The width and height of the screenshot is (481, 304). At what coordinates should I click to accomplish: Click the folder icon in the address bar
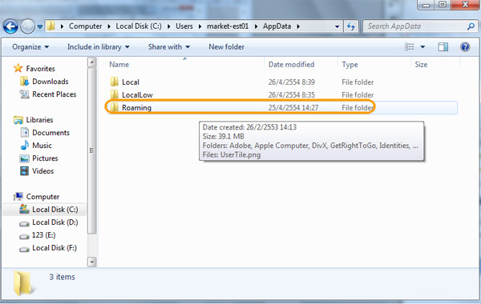51,26
